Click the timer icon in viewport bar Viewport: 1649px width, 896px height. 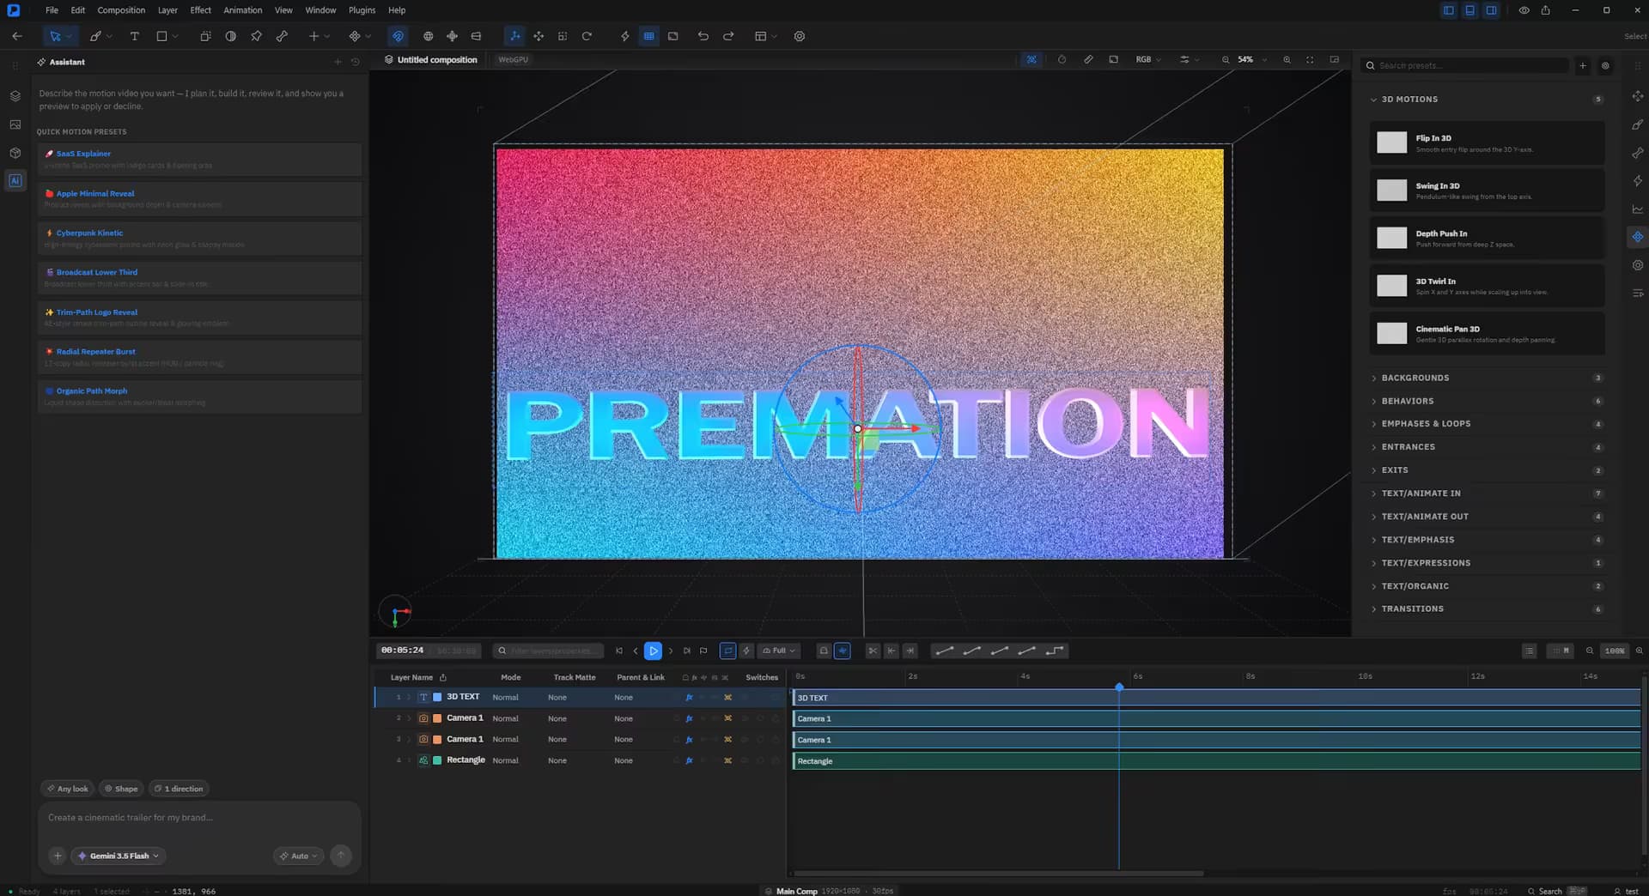(1062, 59)
